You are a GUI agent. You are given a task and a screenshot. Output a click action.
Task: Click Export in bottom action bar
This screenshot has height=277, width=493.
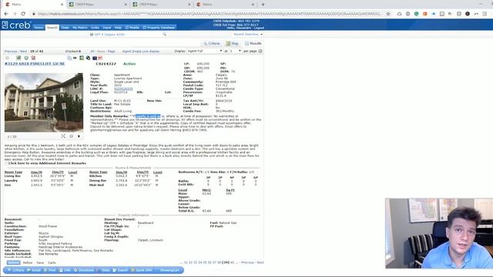[x=120, y=270]
